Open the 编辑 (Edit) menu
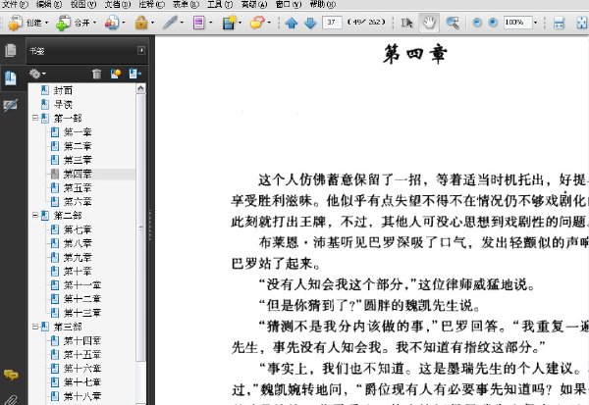The height and width of the screenshot is (405, 589). (x=49, y=5)
